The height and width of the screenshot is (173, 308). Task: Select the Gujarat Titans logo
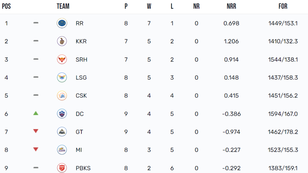[x=62, y=132]
